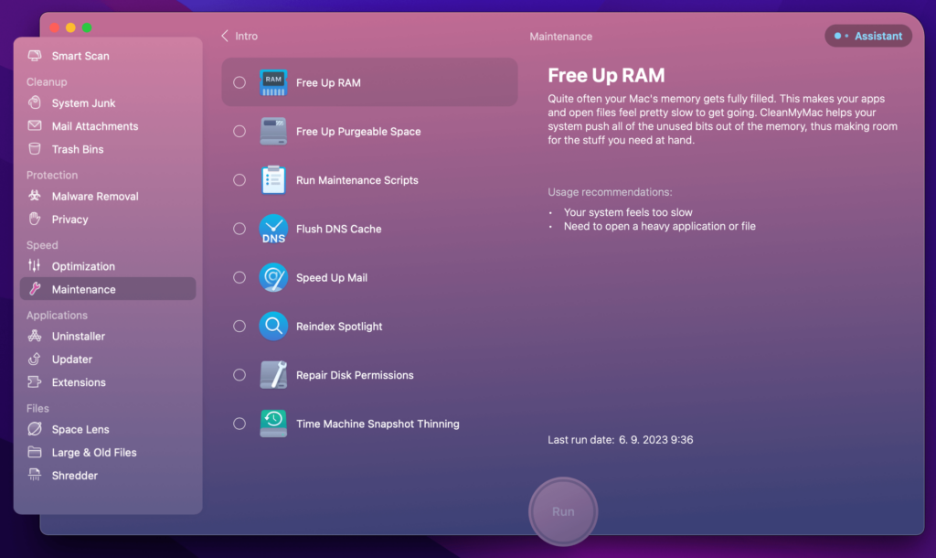The width and height of the screenshot is (936, 558).
Task: Click the Intro back link text
Action: pyautogui.click(x=246, y=36)
